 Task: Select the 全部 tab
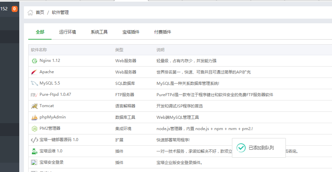[40, 32]
